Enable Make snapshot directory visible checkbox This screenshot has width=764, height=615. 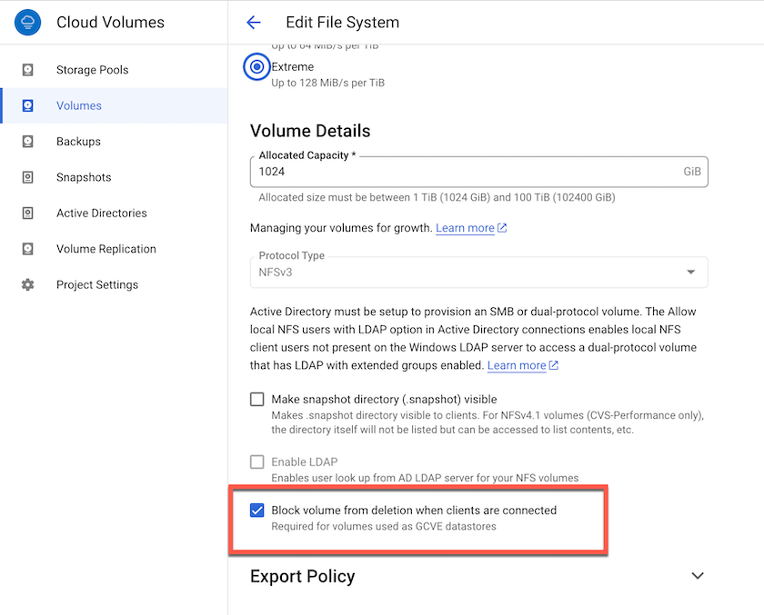click(257, 400)
